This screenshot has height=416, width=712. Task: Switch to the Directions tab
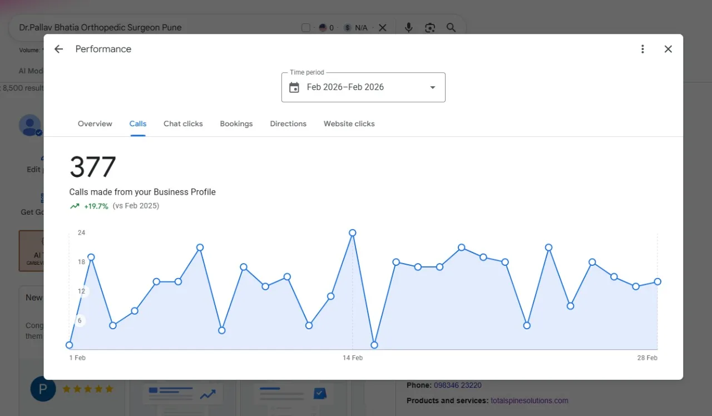(288, 123)
